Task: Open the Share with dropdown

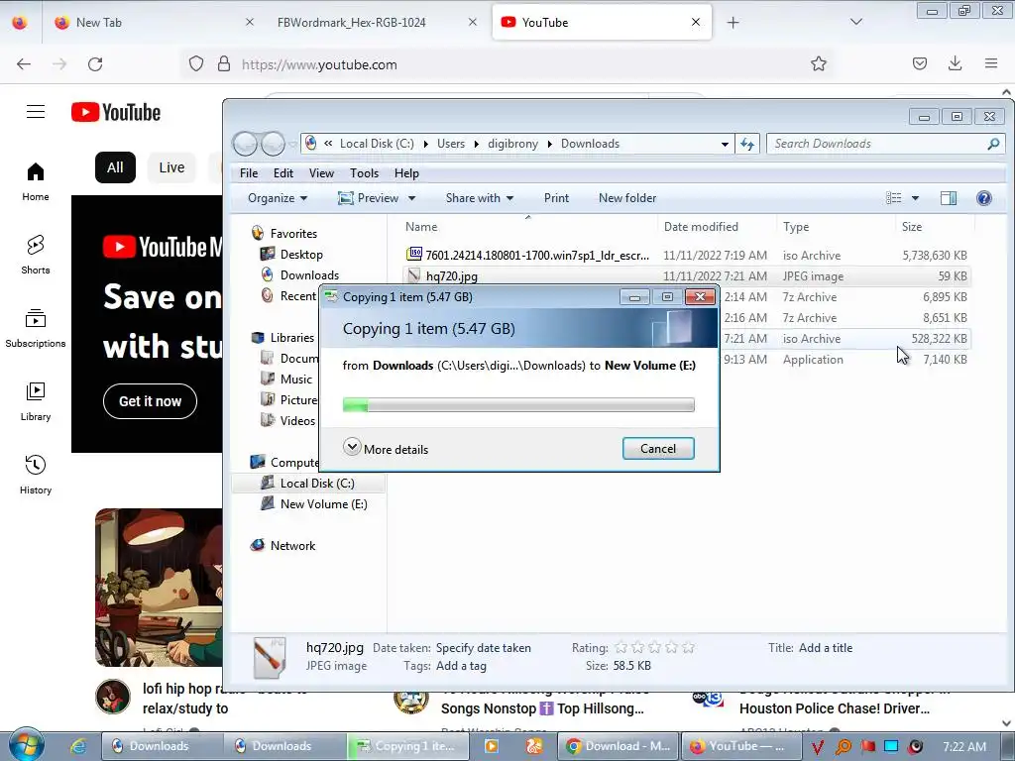Action: click(x=479, y=198)
